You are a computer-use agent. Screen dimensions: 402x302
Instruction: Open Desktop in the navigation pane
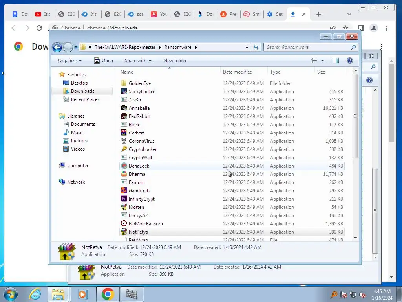(79, 83)
